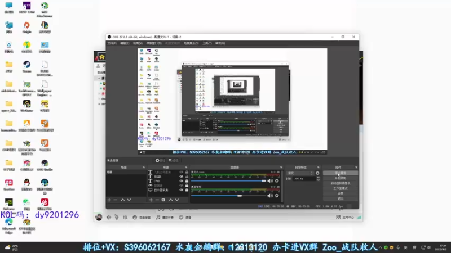Mute the 麦克风/Aux speaker icon
This screenshot has height=253, width=451.
pos(270,181)
